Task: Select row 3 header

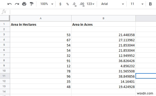Action: point(5,35)
